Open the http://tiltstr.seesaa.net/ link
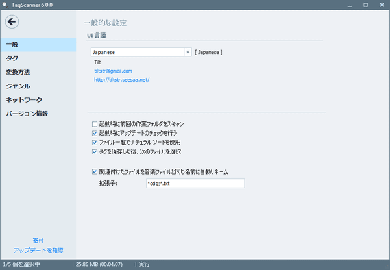This screenshot has height=270, width=390. click(x=121, y=80)
